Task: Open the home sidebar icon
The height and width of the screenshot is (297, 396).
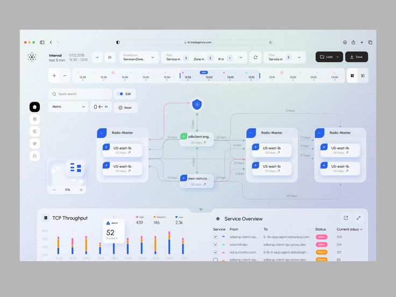Action: pos(34,107)
